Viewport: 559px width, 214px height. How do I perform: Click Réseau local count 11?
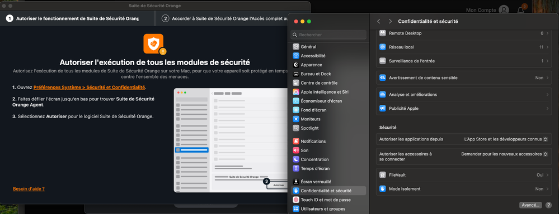541,47
